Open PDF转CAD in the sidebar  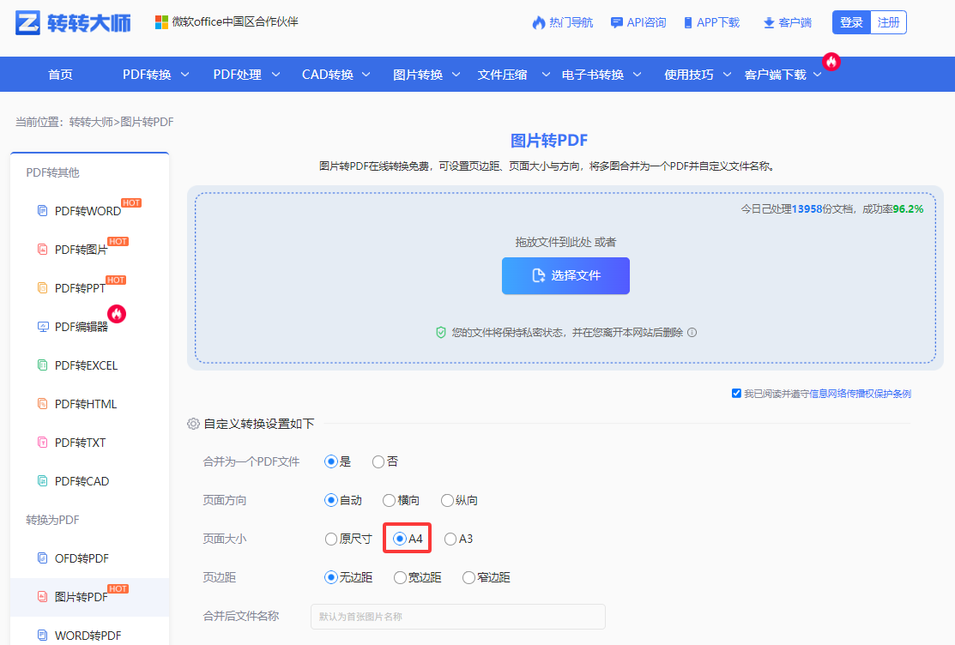click(x=82, y=481)
